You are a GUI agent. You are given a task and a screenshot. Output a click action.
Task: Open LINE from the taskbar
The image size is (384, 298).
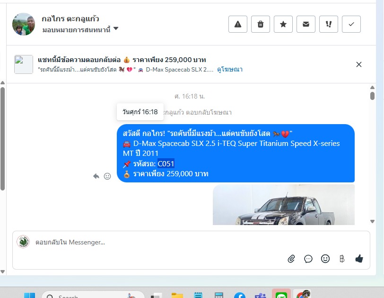pyautogui.click(x=281, y=294)
